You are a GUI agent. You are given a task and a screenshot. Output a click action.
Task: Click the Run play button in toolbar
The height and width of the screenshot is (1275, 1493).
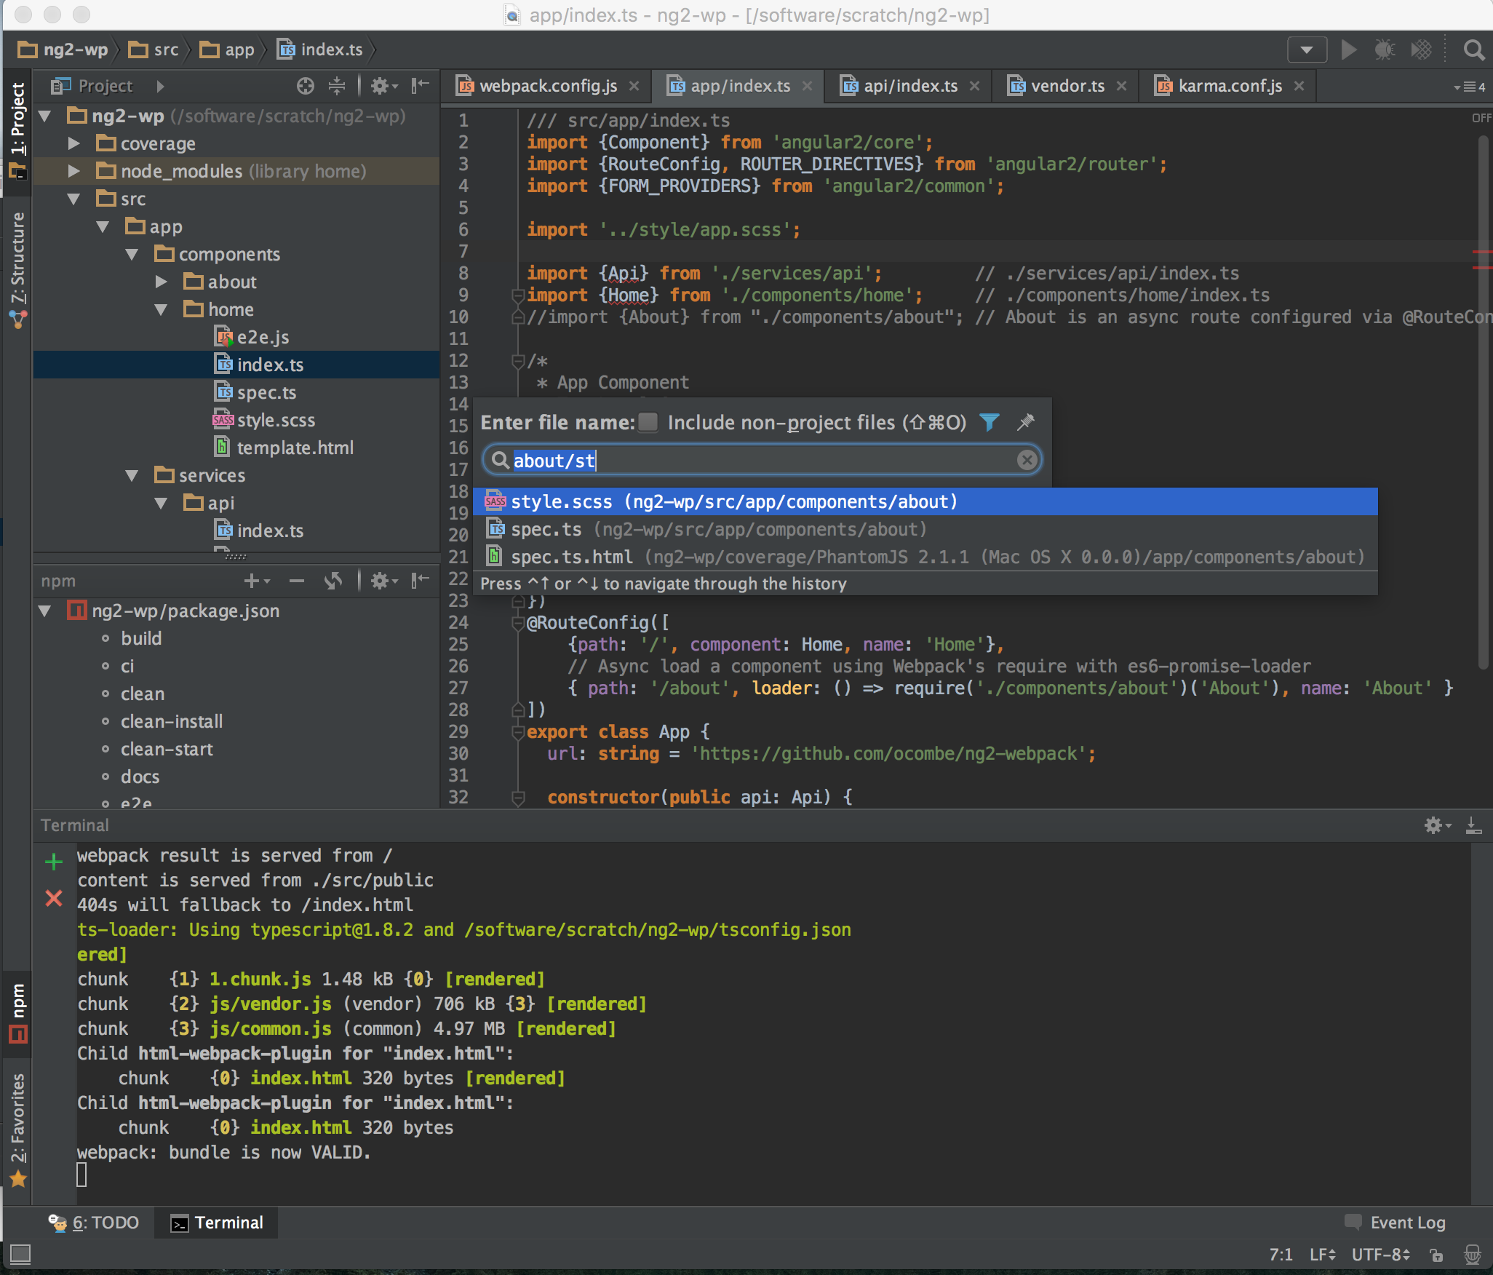[1348, 49]
